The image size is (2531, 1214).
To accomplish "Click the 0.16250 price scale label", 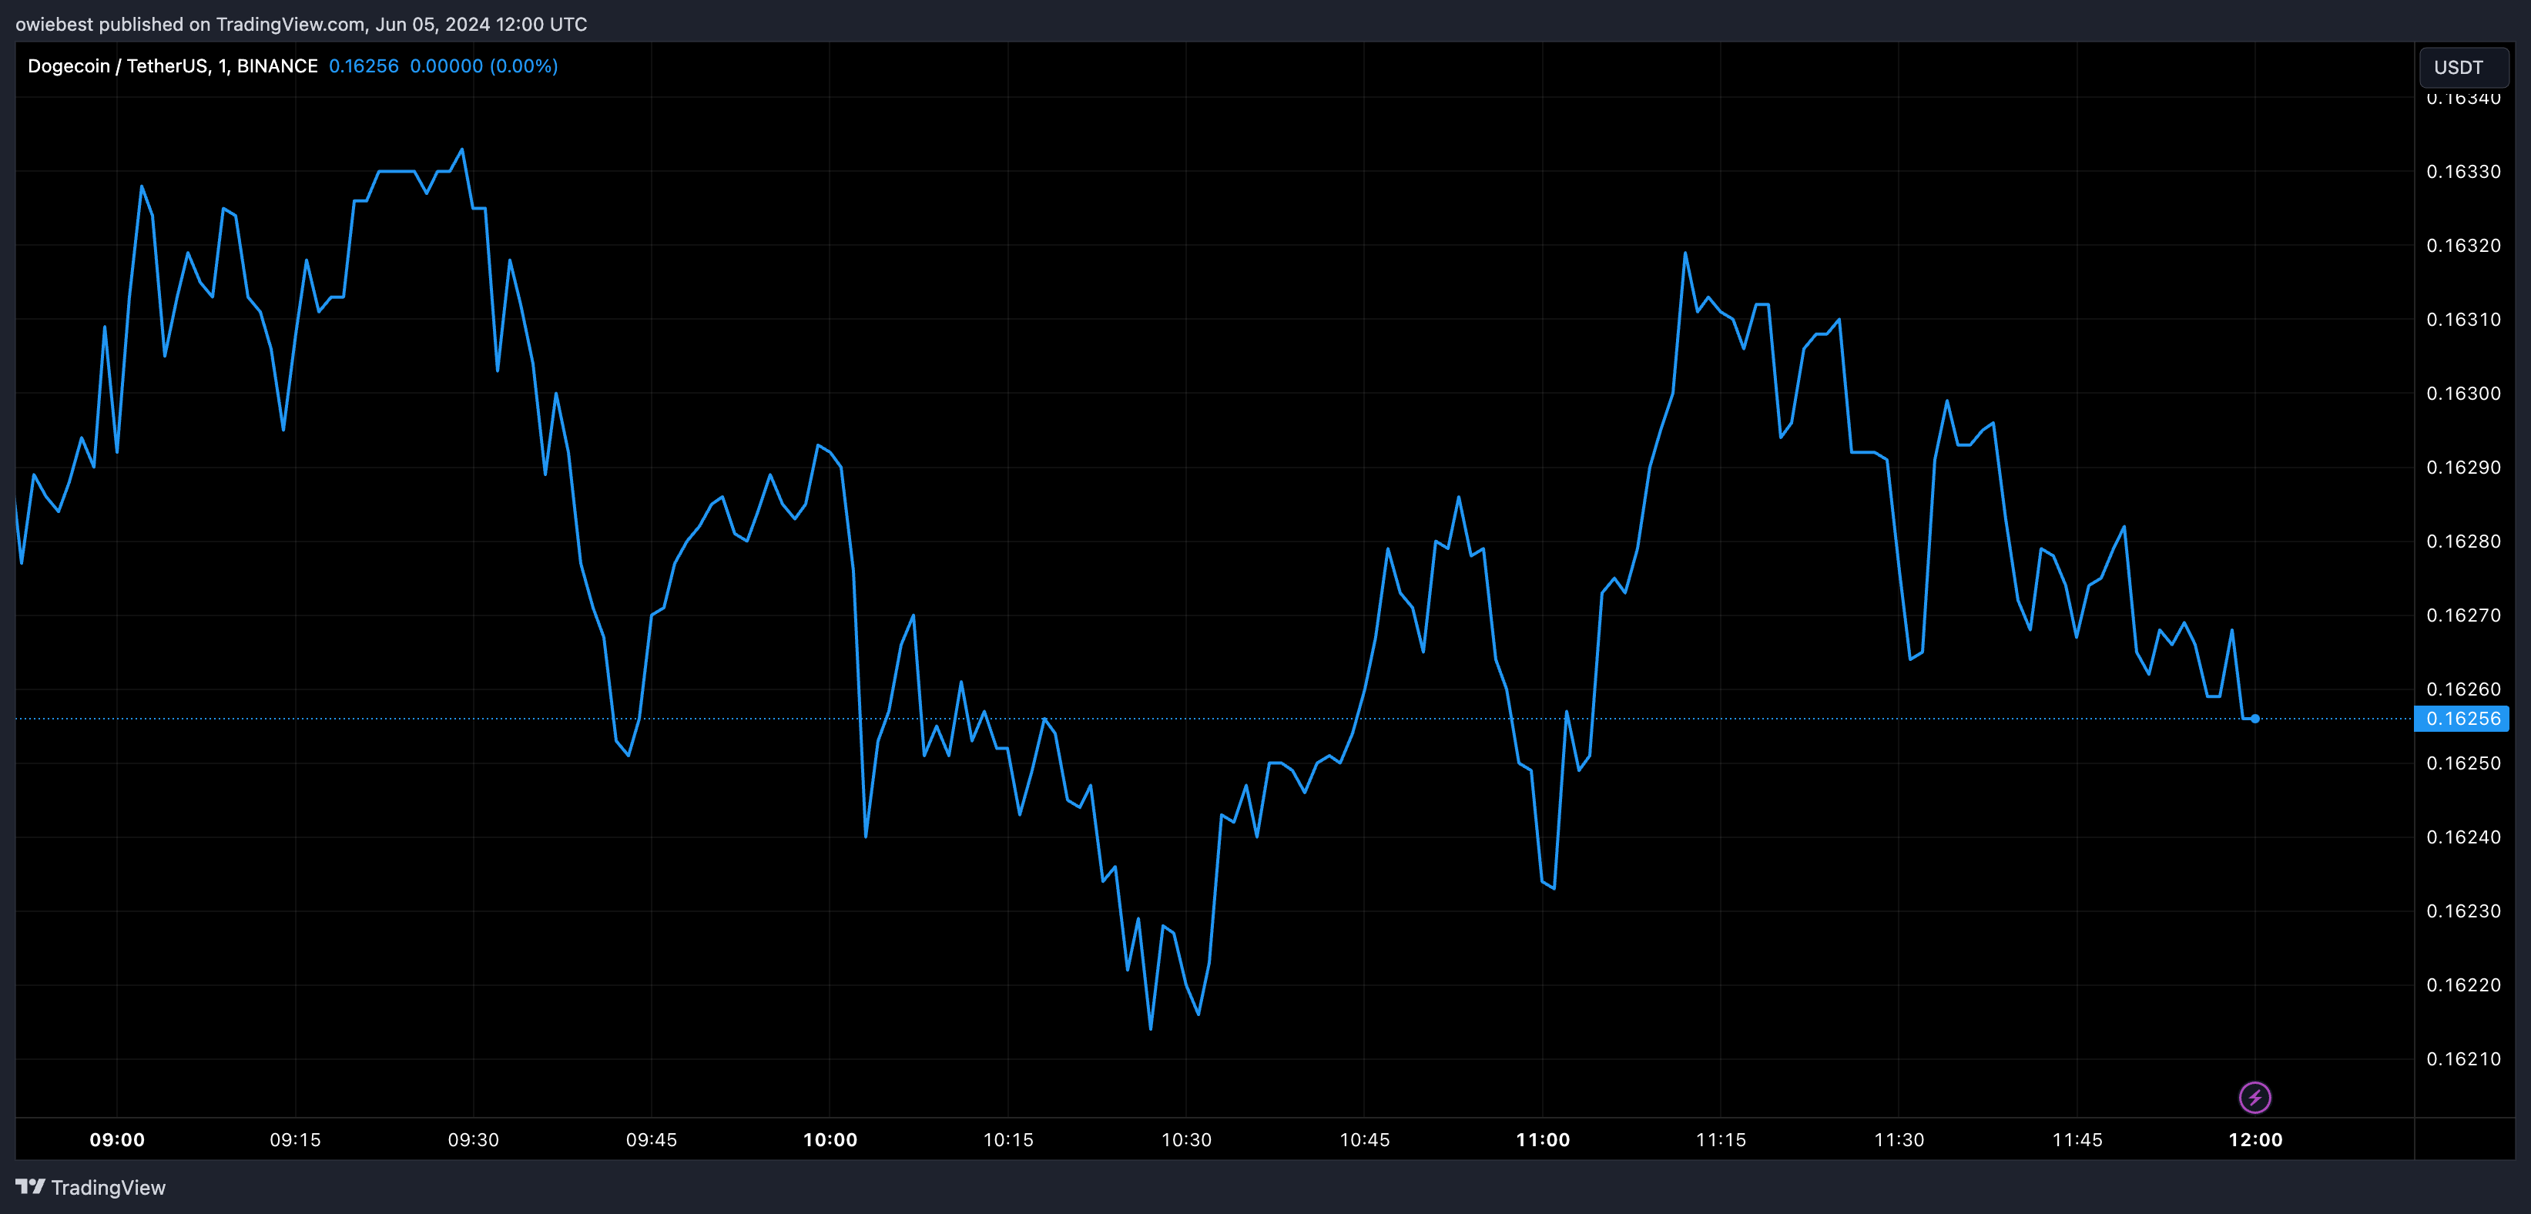I will pyautogui.click(x=2463, y=763).
